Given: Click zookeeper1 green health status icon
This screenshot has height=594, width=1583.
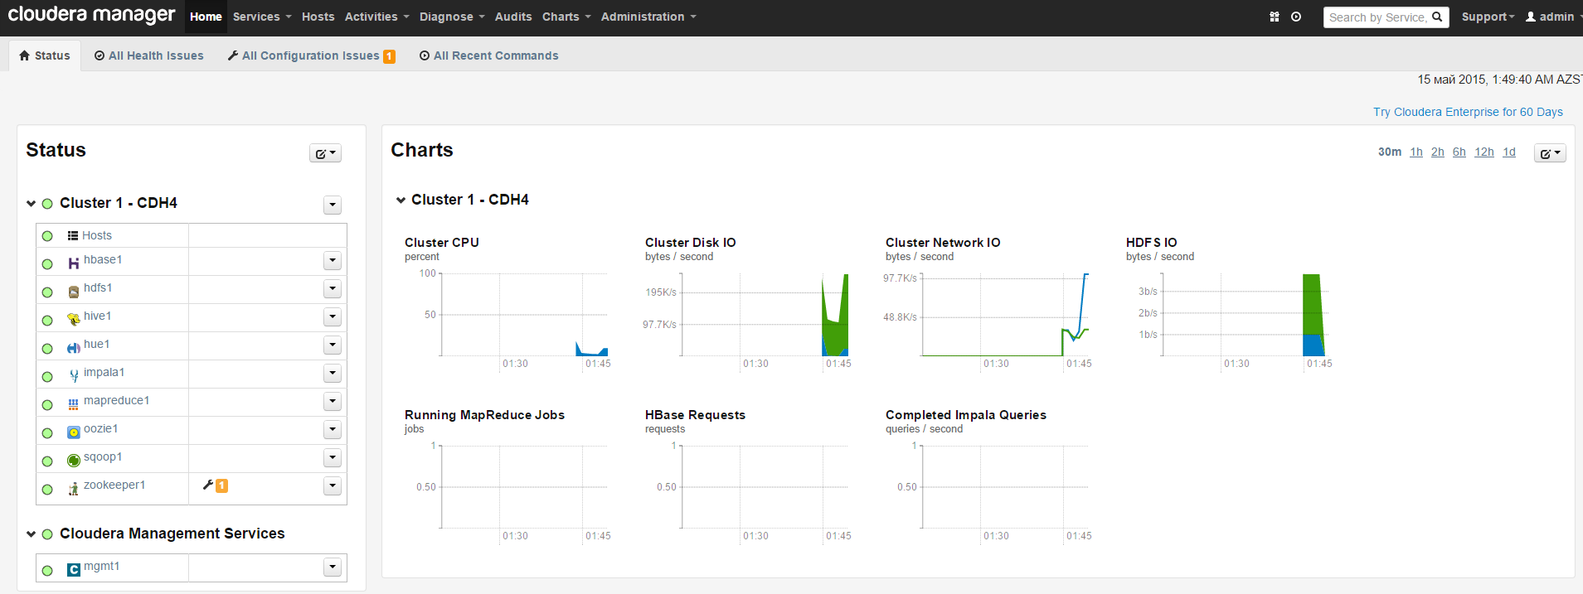Looking at the screenshot, I should (x=47, y=490).
